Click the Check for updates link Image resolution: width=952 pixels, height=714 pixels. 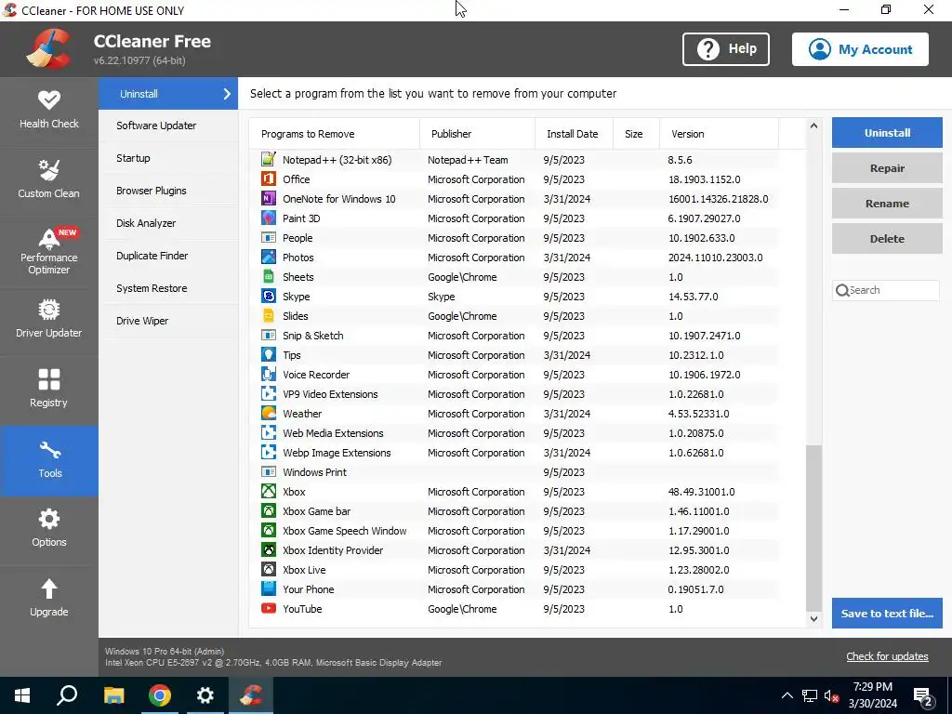click(887, 656)
